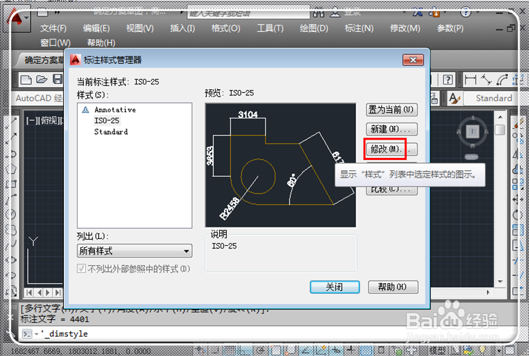The image size is (529, 356).
Task: Select the Aligned dimension tool
Action: [x=486, y=80]
